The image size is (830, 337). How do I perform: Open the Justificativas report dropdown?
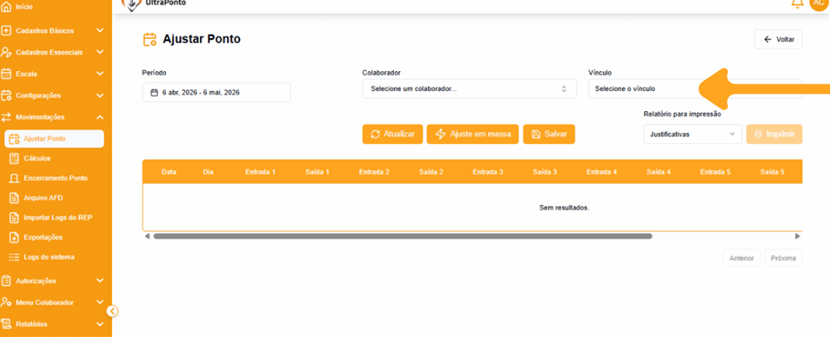pos(692,134)
